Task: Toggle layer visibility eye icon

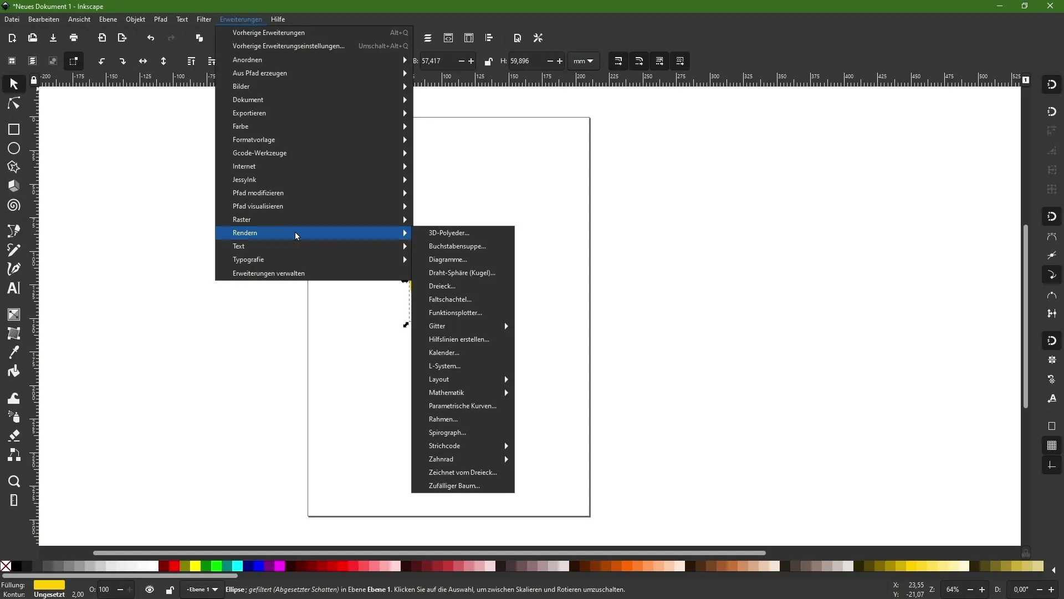Action: click(150, 590)
